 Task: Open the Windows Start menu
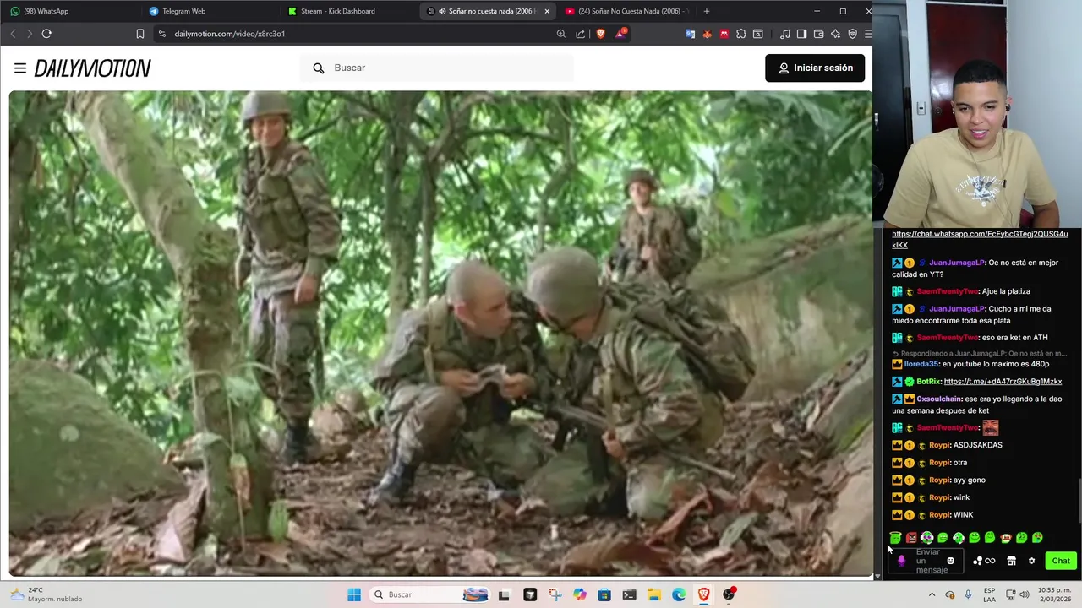[354, 594]
